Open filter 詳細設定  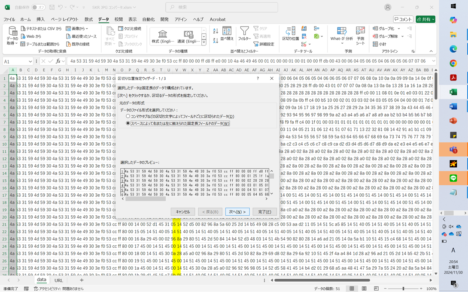coord(264,44)
